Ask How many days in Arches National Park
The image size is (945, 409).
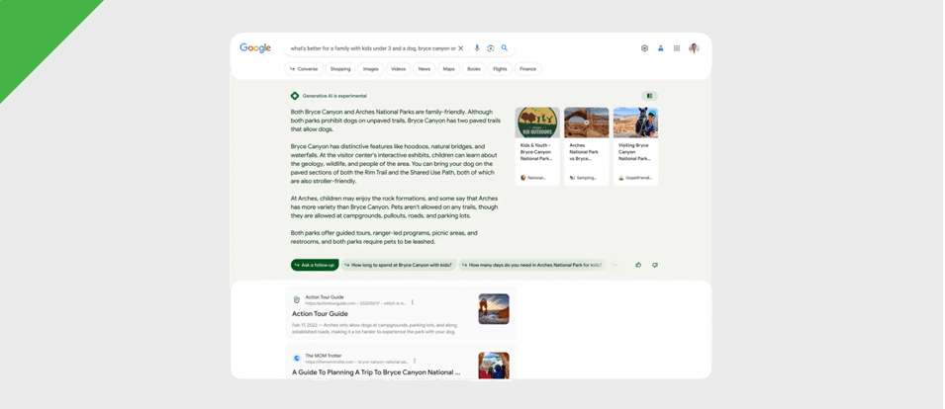[x=532, y=265]
